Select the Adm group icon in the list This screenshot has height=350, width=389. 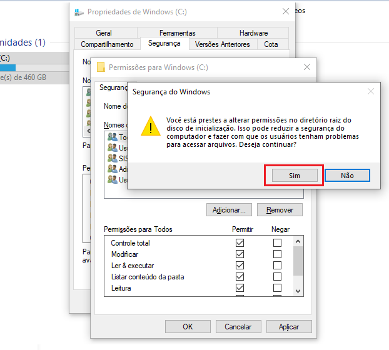[x=113, y=169]
